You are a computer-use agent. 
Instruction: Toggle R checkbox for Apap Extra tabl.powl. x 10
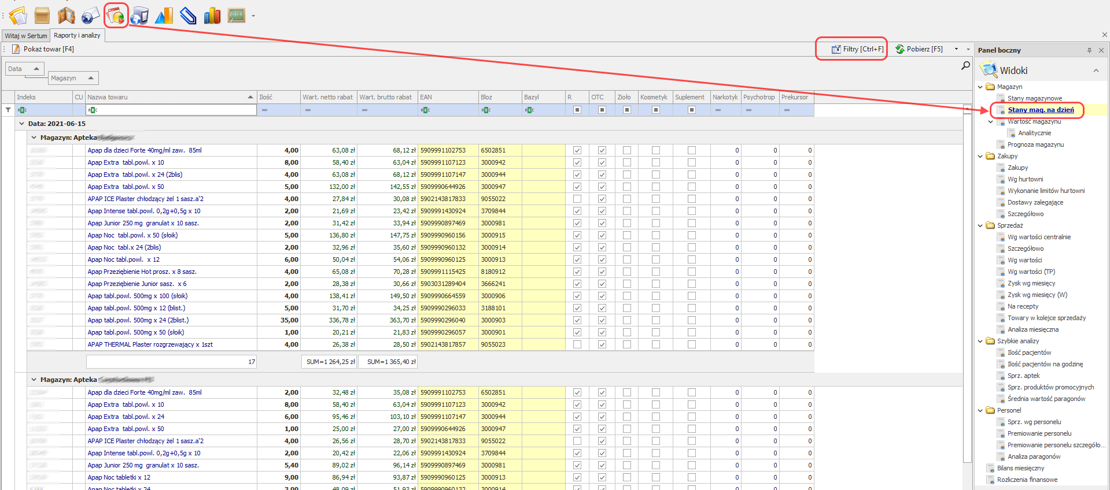(577, 162)
